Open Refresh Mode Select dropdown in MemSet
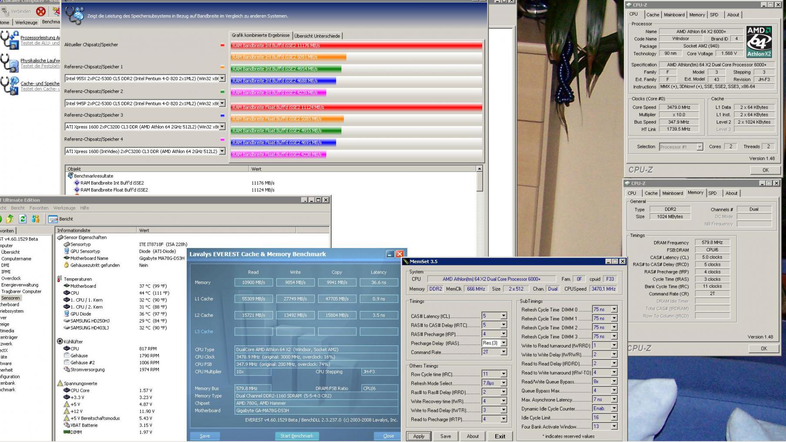The image size is (786, 442). [x=504, y=383]
